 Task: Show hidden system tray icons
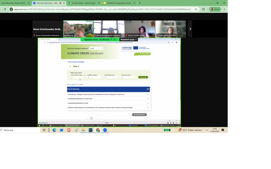(x=207, y=130)
